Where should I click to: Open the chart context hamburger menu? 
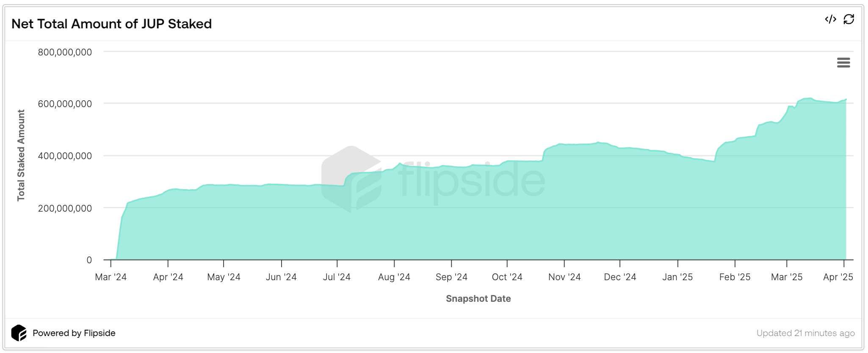(x=843, y=63)
